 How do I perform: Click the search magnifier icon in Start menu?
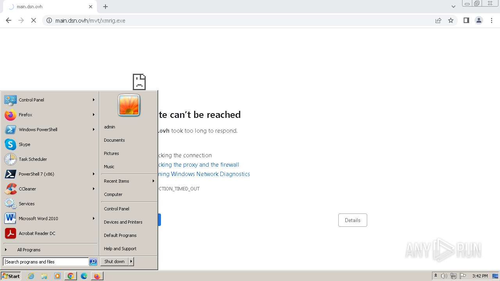point(93,262)
